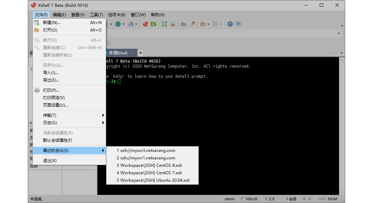Choose 打印(P)... menu entry

click(x=69, y=90)
